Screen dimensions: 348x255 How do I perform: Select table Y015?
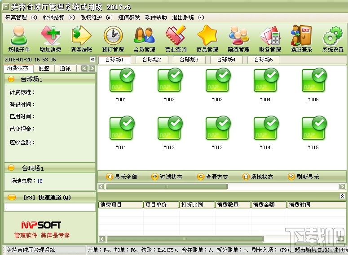click(313, 133)
